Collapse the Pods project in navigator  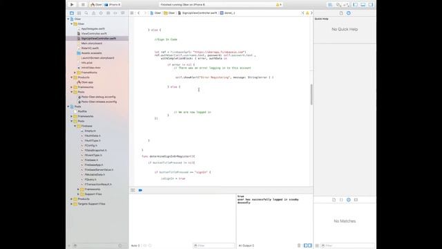click(68, 107)
